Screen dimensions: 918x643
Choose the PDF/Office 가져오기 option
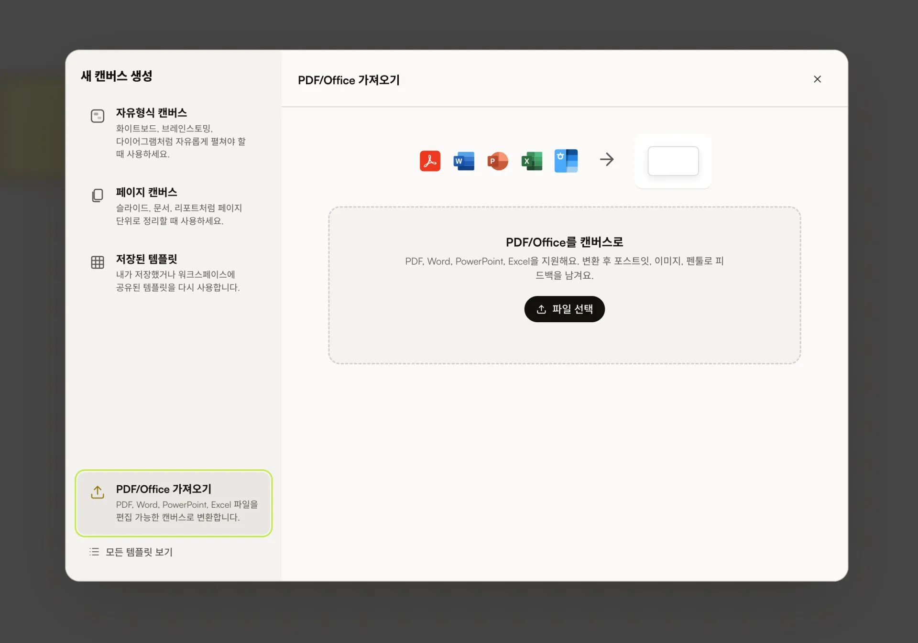(174, 503)
